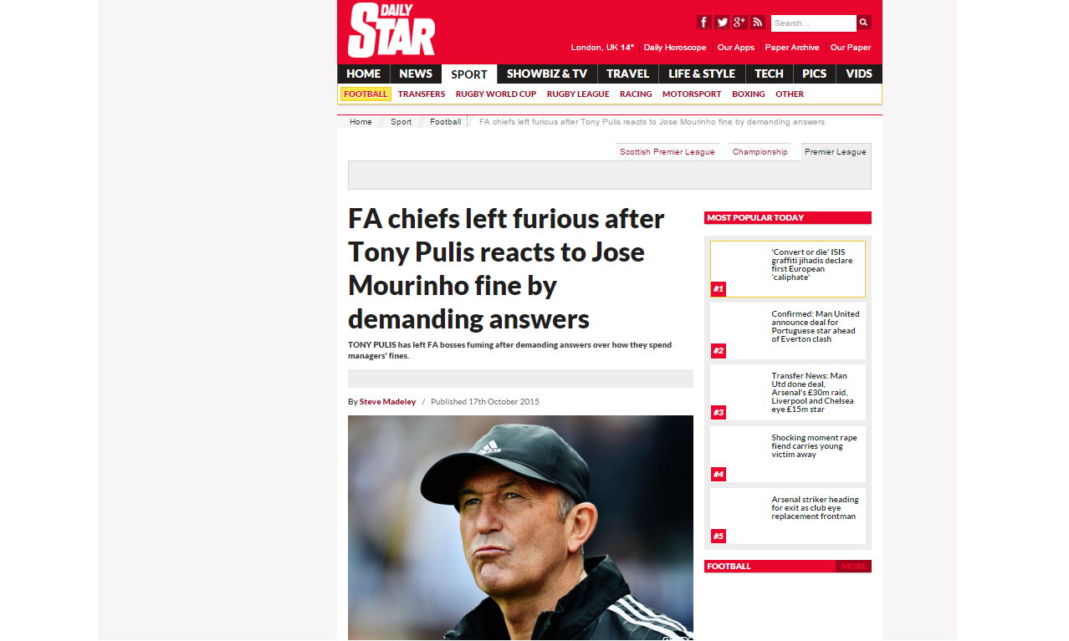Select the TRANSFERS sub-navigation item
This screenshot has width=1069, height=641.
pyautogui.click(x=422, y=94)
